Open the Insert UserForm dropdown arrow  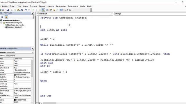[x=5, y=10]
